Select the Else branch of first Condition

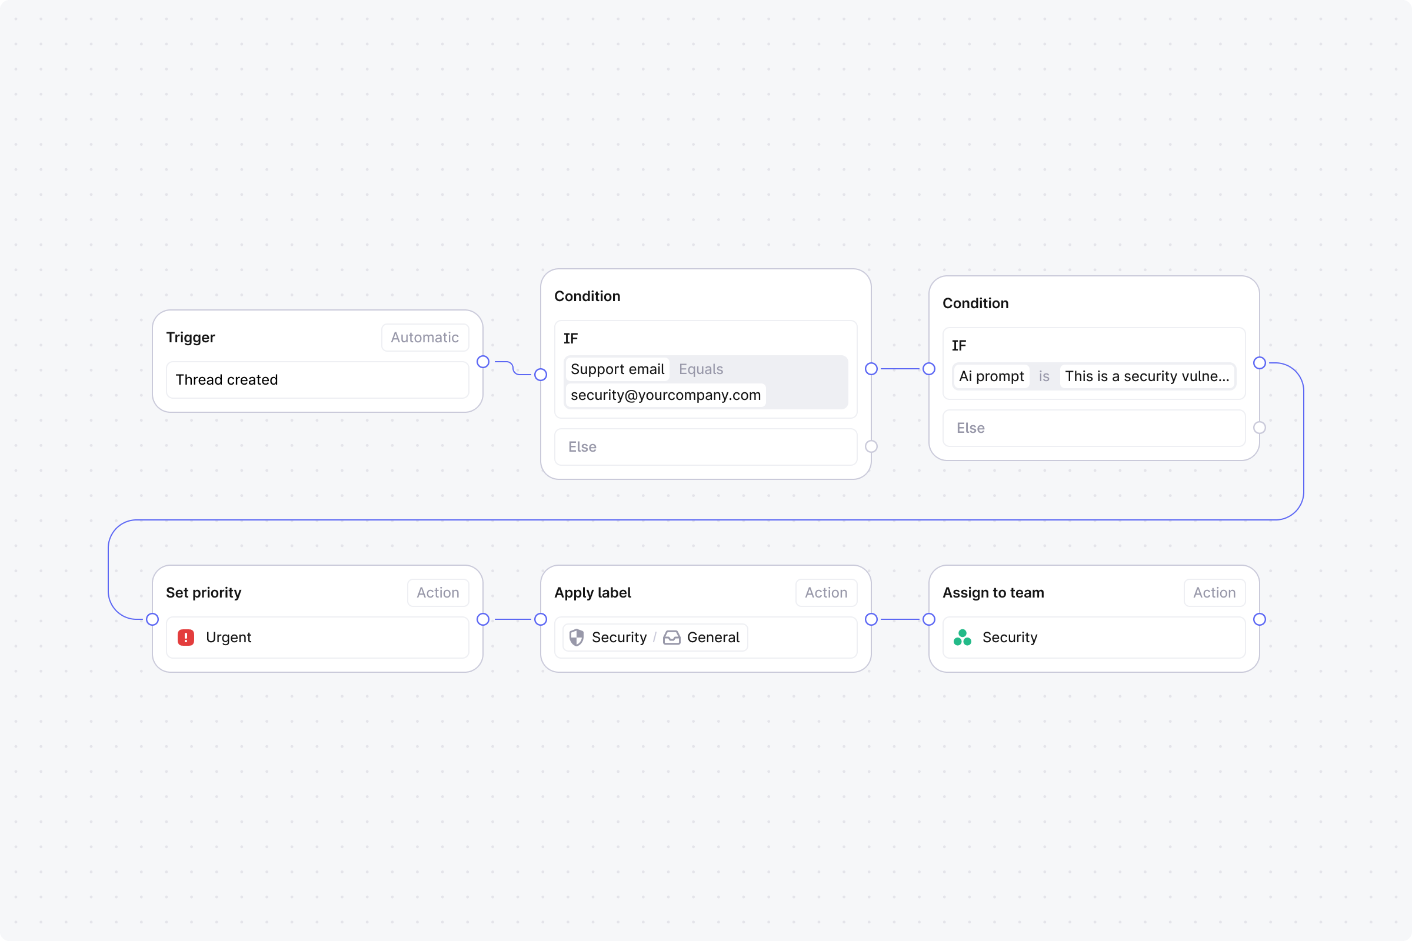click(705, 447)
